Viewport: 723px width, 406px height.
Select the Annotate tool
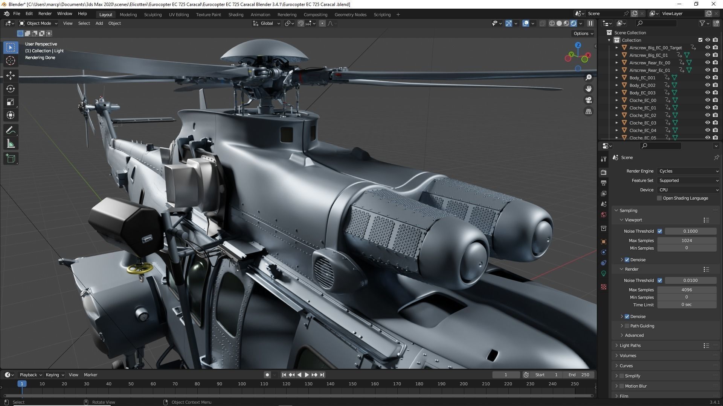(x=11, y=130)
